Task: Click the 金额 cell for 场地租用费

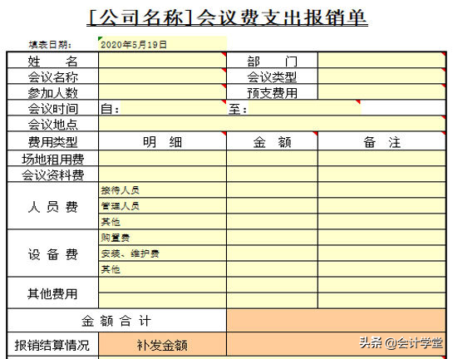Action: [x=272, y=159]
